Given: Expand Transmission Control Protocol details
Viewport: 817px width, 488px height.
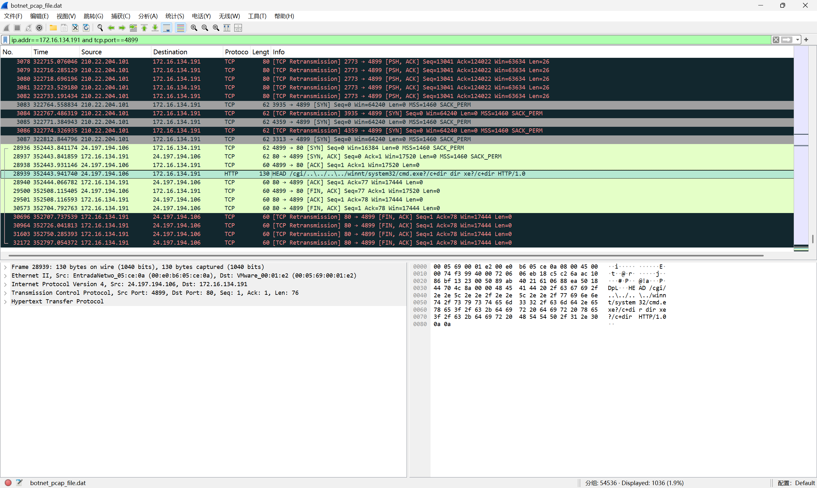Looking at the screenshot, I should (5, 293).
